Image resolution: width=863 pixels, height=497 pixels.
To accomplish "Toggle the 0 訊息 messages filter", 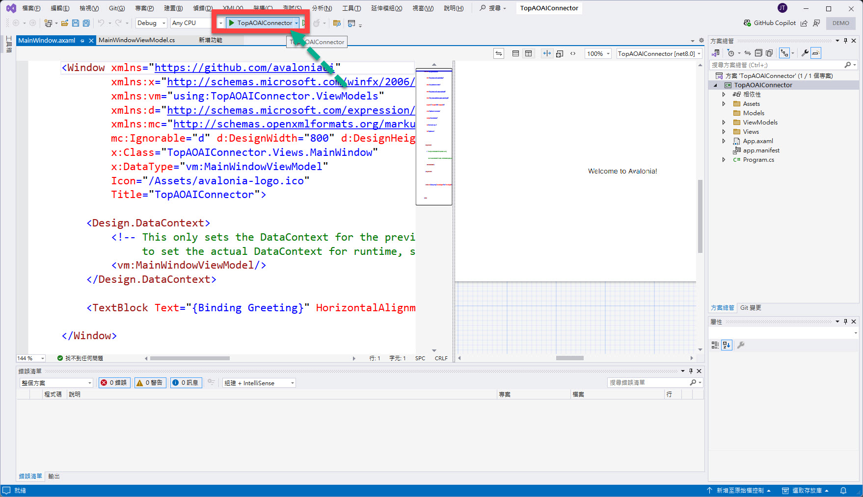I will 186,383.
